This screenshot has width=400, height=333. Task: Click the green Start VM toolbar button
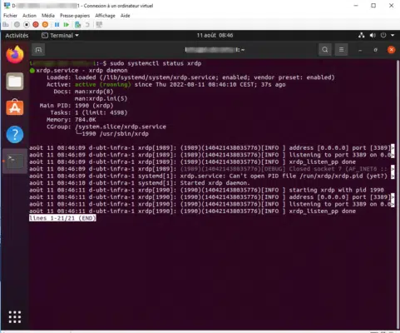pos(67,25)
